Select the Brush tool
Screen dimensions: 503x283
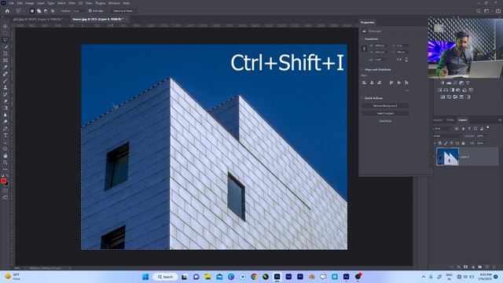point(6,80)
